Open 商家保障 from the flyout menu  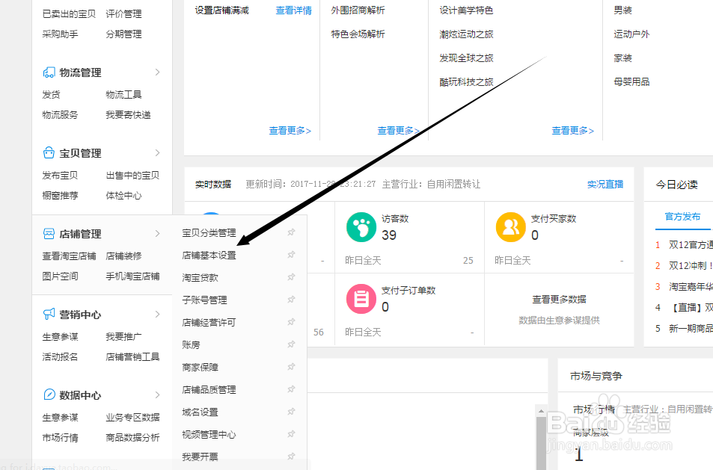pyautogui.click(x=200, y=368)
